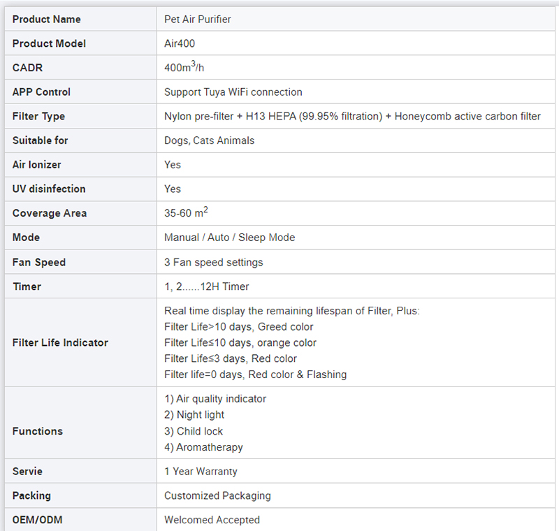Click Child lock in Functions list
Viewport: 559px width, 531px height.
(x=194, y=431)
